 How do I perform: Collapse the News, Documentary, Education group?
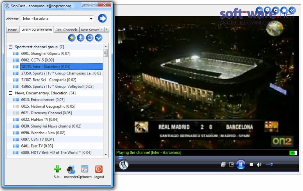pos(11,93)
